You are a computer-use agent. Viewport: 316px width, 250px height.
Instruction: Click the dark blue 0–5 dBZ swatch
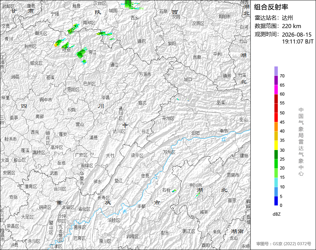(276, 201)
